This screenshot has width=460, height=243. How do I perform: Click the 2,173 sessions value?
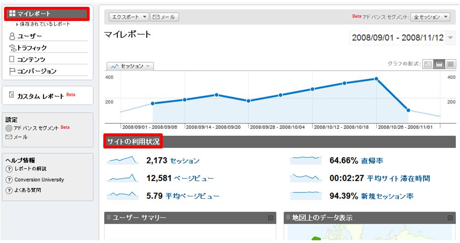(157, 161)
